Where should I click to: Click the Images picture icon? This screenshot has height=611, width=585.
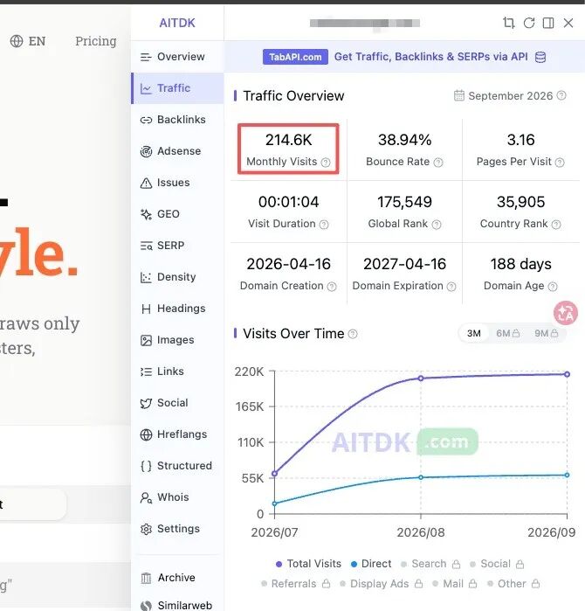pos(146,340)
